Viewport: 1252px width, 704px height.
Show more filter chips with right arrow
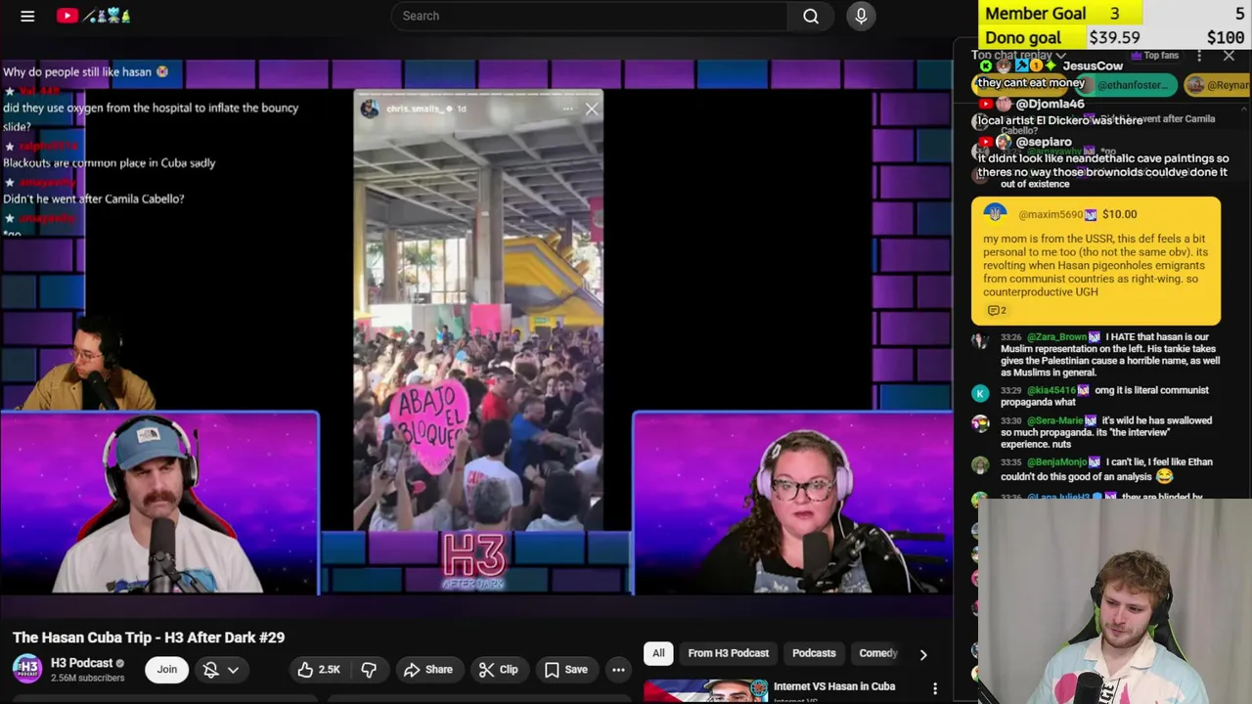pyautogui.click(x=922, y=654)
